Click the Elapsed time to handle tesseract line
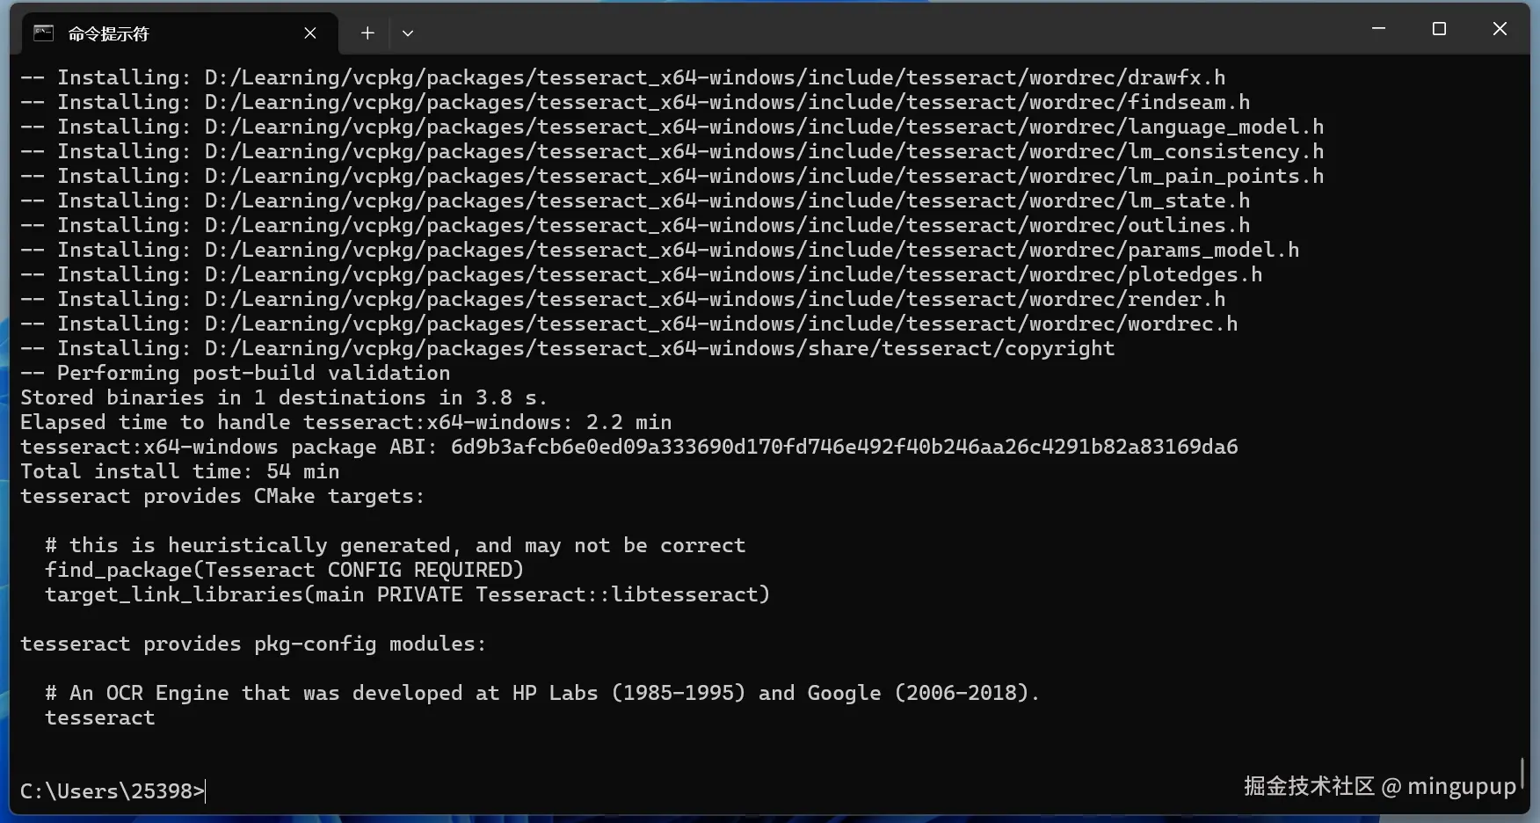The height and width of the screenshot is (823, 1540). click(346, 422)
